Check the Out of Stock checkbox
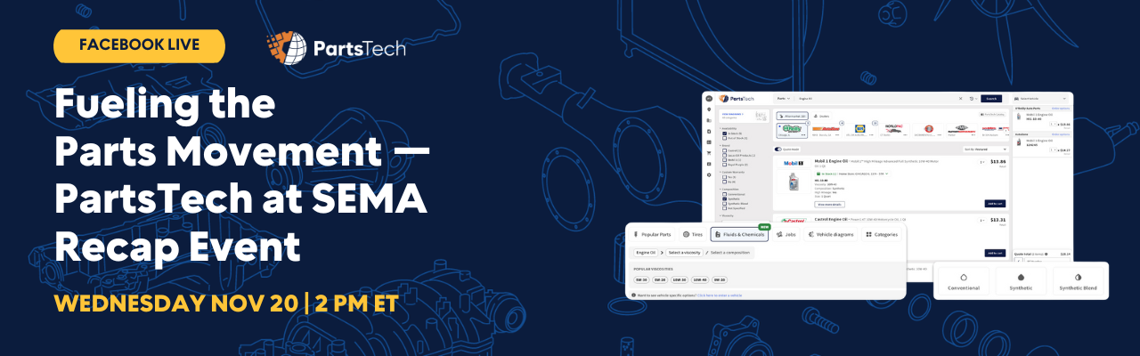 pos(724,138)
